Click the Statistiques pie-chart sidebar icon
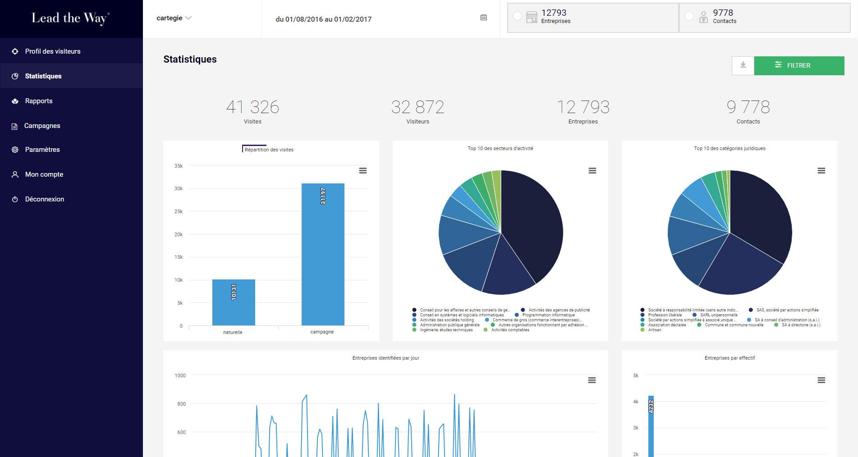Image resolution: width=858 pixels, height=457 pixels. pos(15,76)
